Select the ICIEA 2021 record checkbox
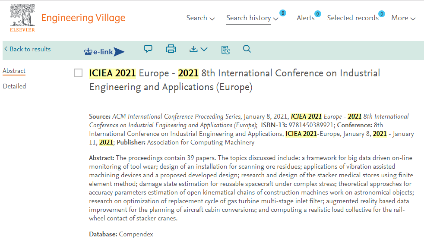Viewport: 424px width, 245px height. point(78,73)
